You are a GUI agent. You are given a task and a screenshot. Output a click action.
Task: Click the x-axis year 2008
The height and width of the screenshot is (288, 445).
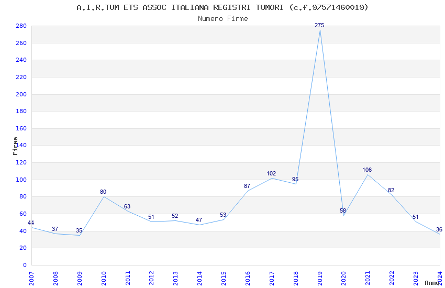coord(55,279)
